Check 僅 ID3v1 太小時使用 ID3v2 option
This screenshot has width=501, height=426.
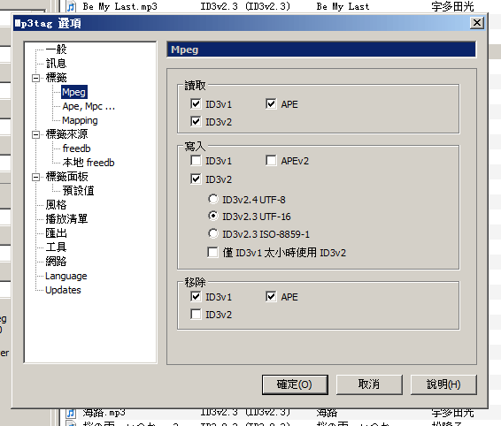coord(212,252)
